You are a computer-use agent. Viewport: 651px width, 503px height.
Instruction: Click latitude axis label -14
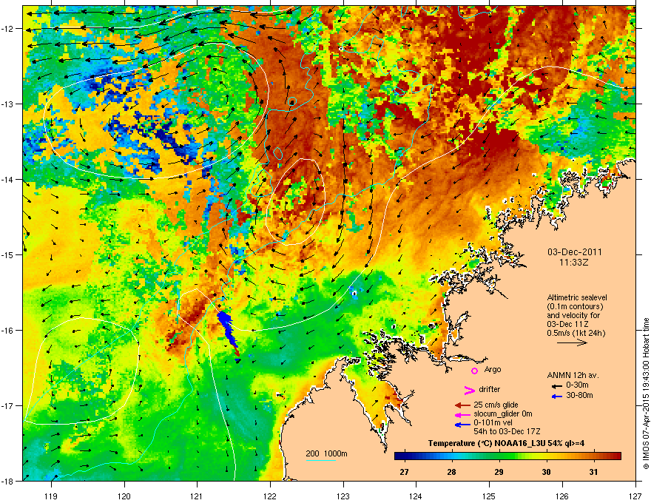8,179
